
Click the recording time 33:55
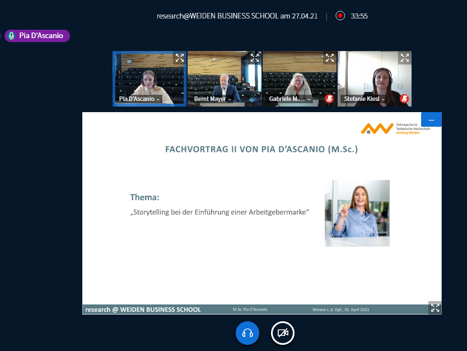[359, 16]
